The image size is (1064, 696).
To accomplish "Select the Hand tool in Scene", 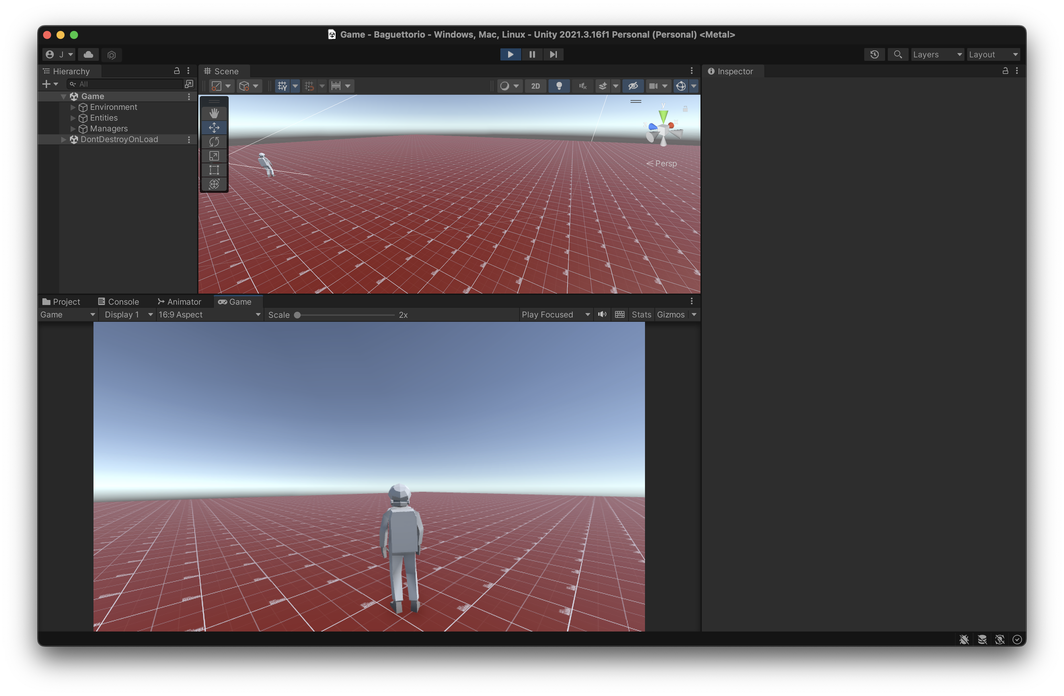I will (214, 114).
